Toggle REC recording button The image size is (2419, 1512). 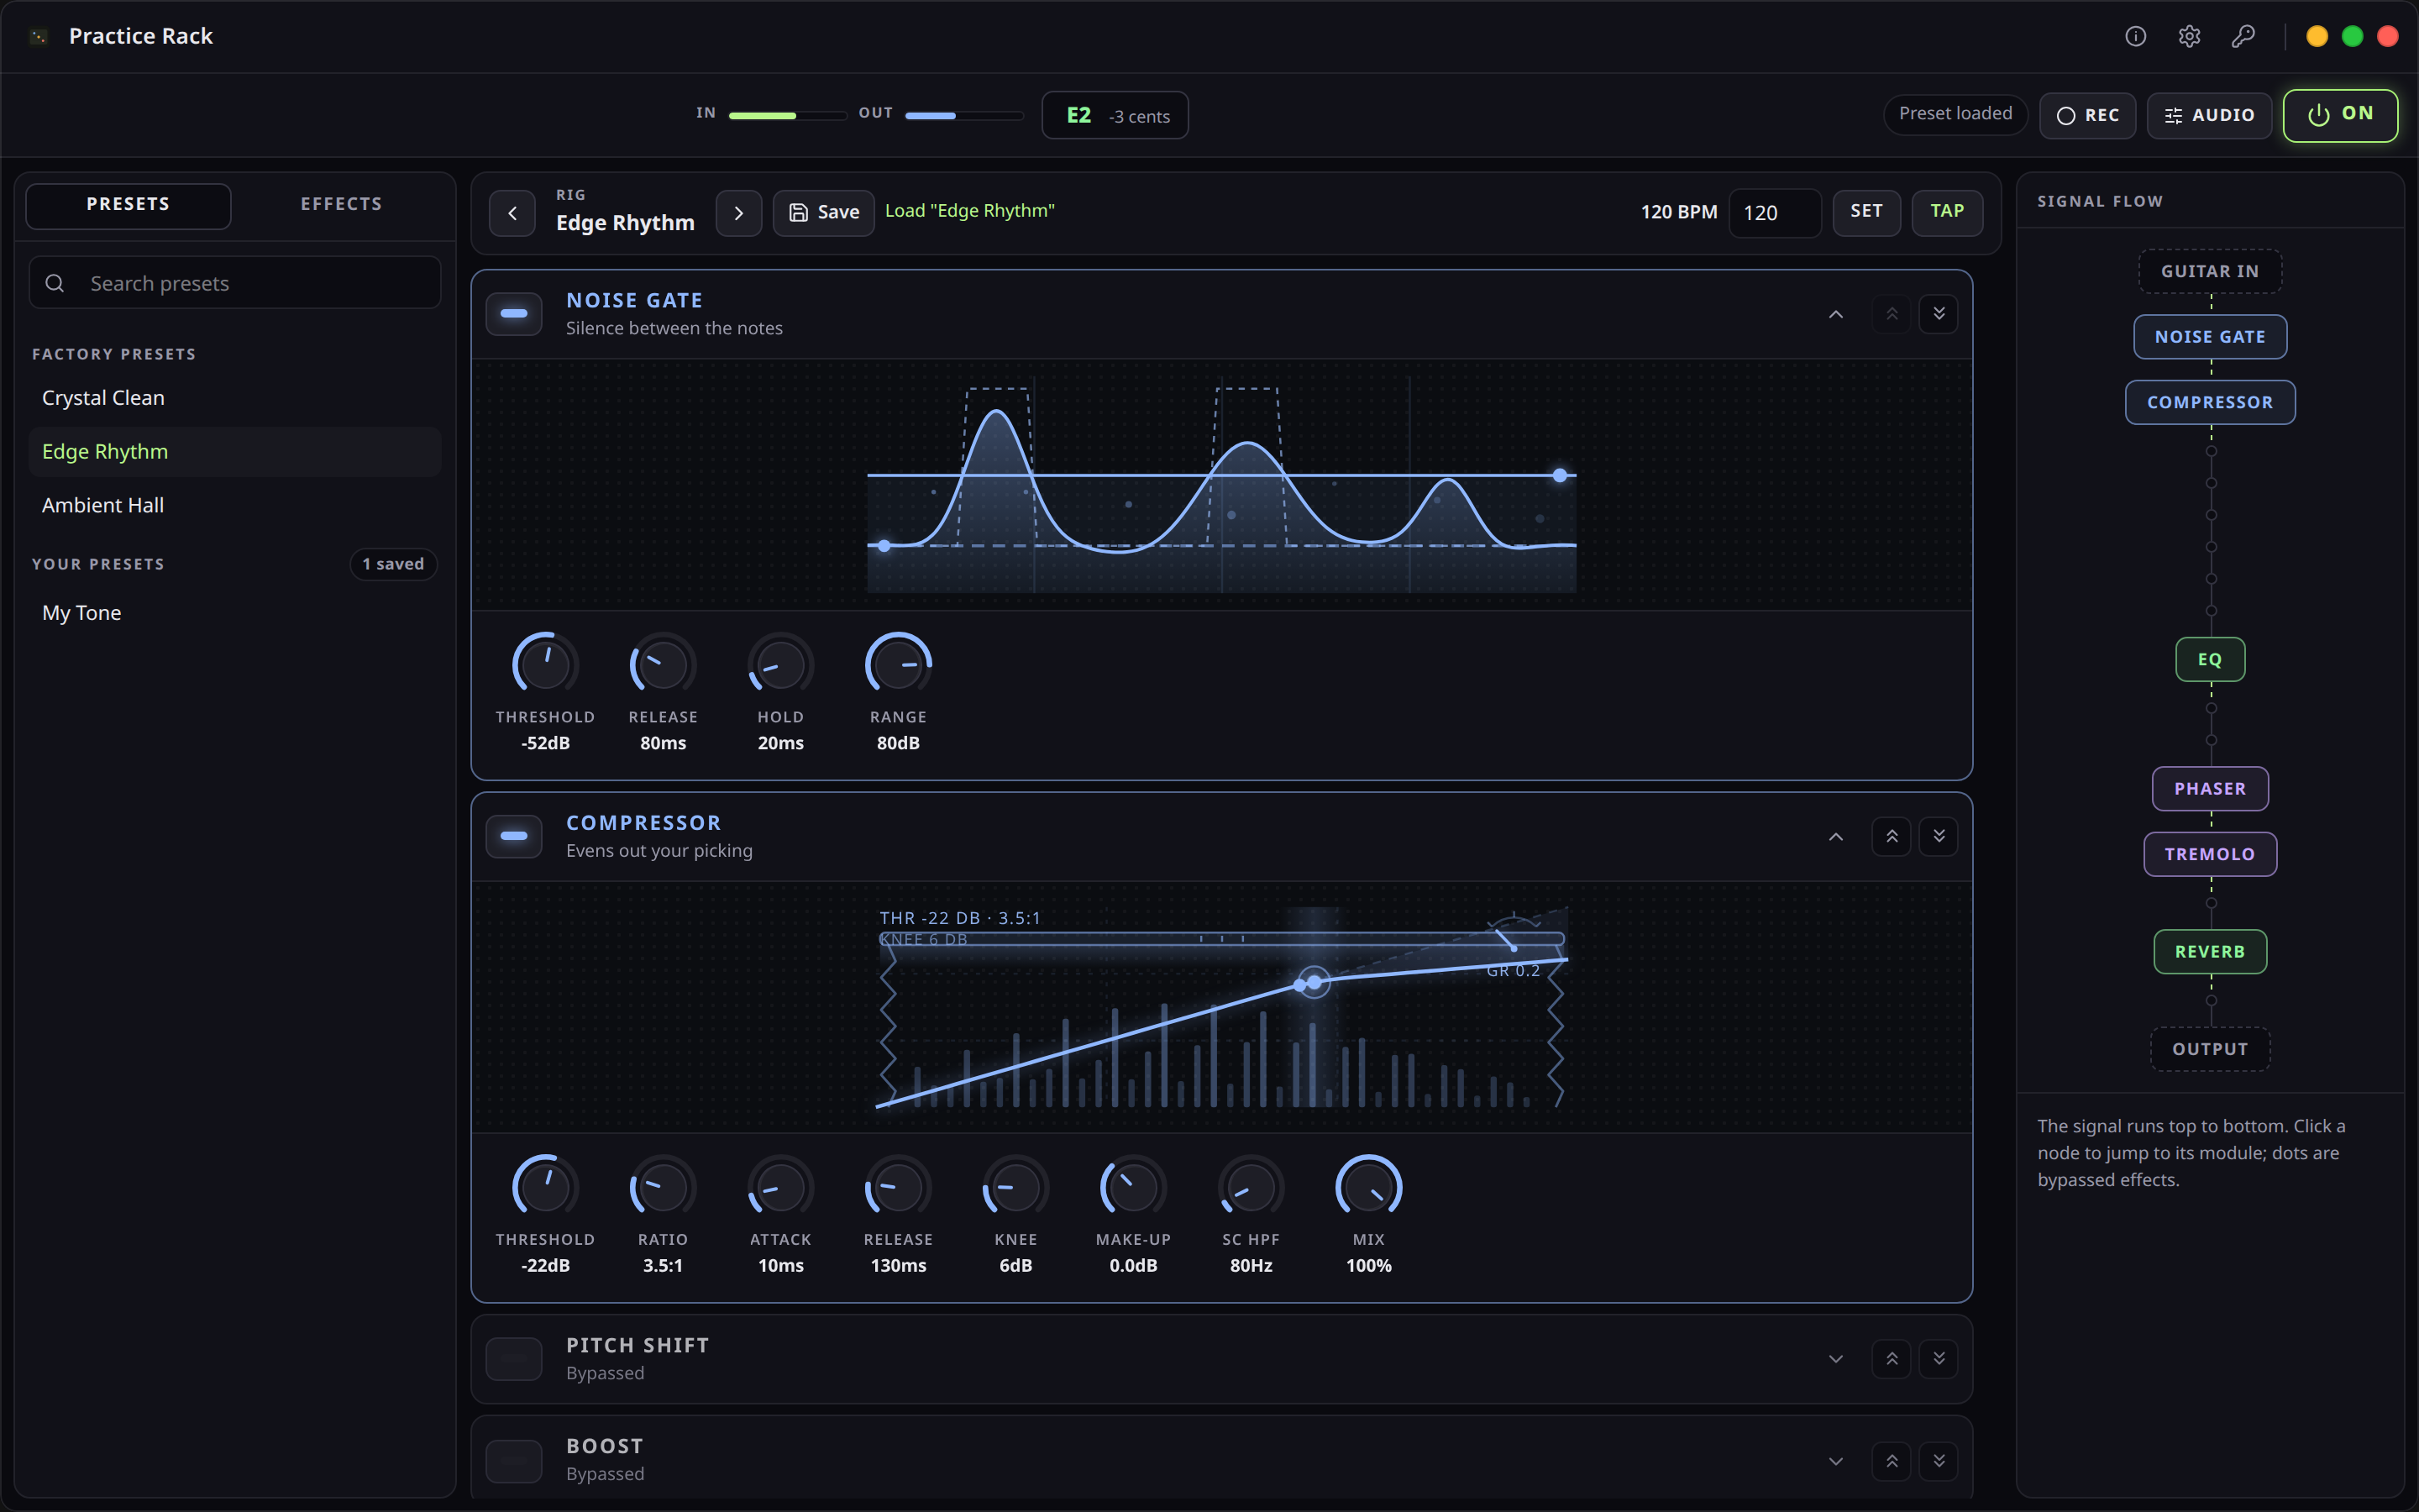click(x=2087, y=115)
